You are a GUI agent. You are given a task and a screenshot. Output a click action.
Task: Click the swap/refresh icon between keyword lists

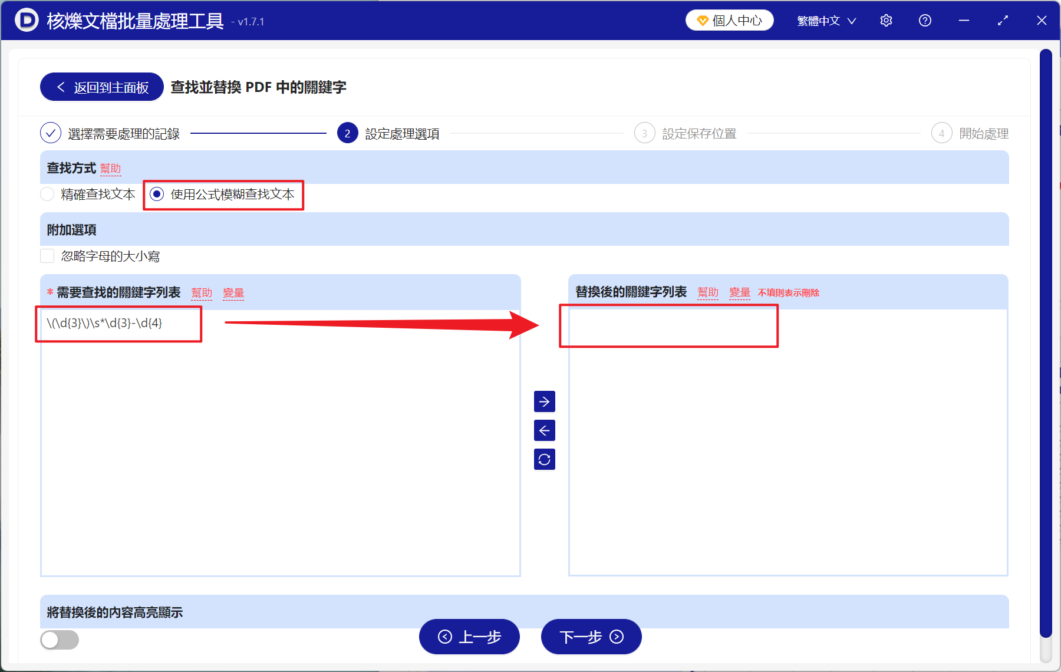coord(544,459)
